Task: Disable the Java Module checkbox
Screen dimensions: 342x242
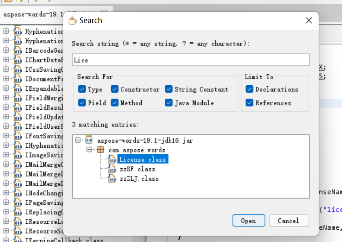Action: click(169, 103)
